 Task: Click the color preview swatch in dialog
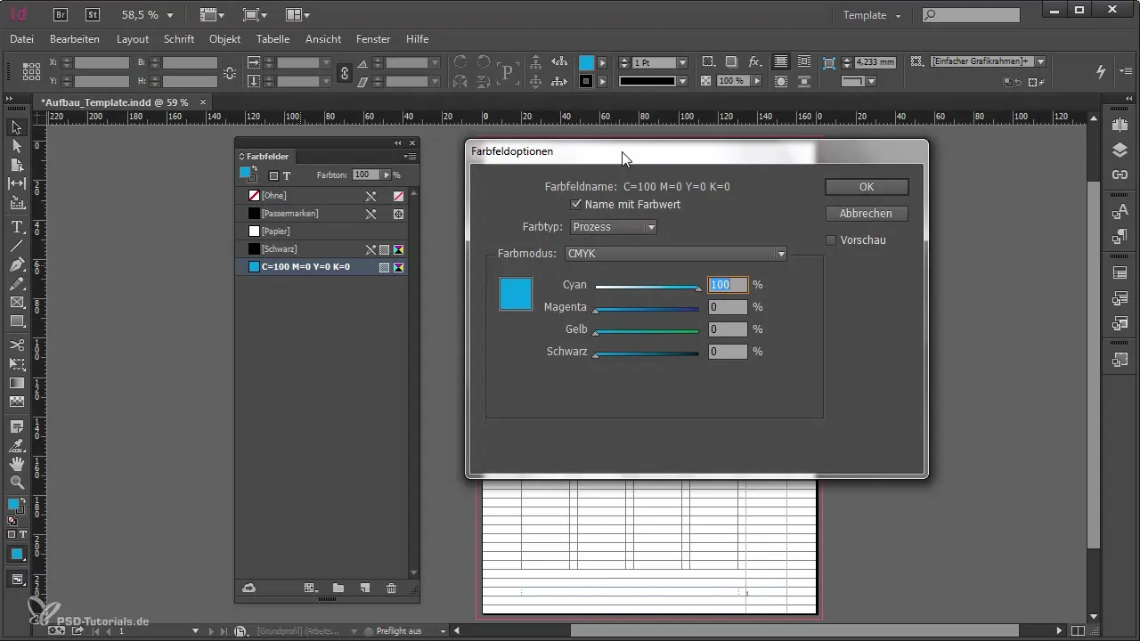coord(516,294)
